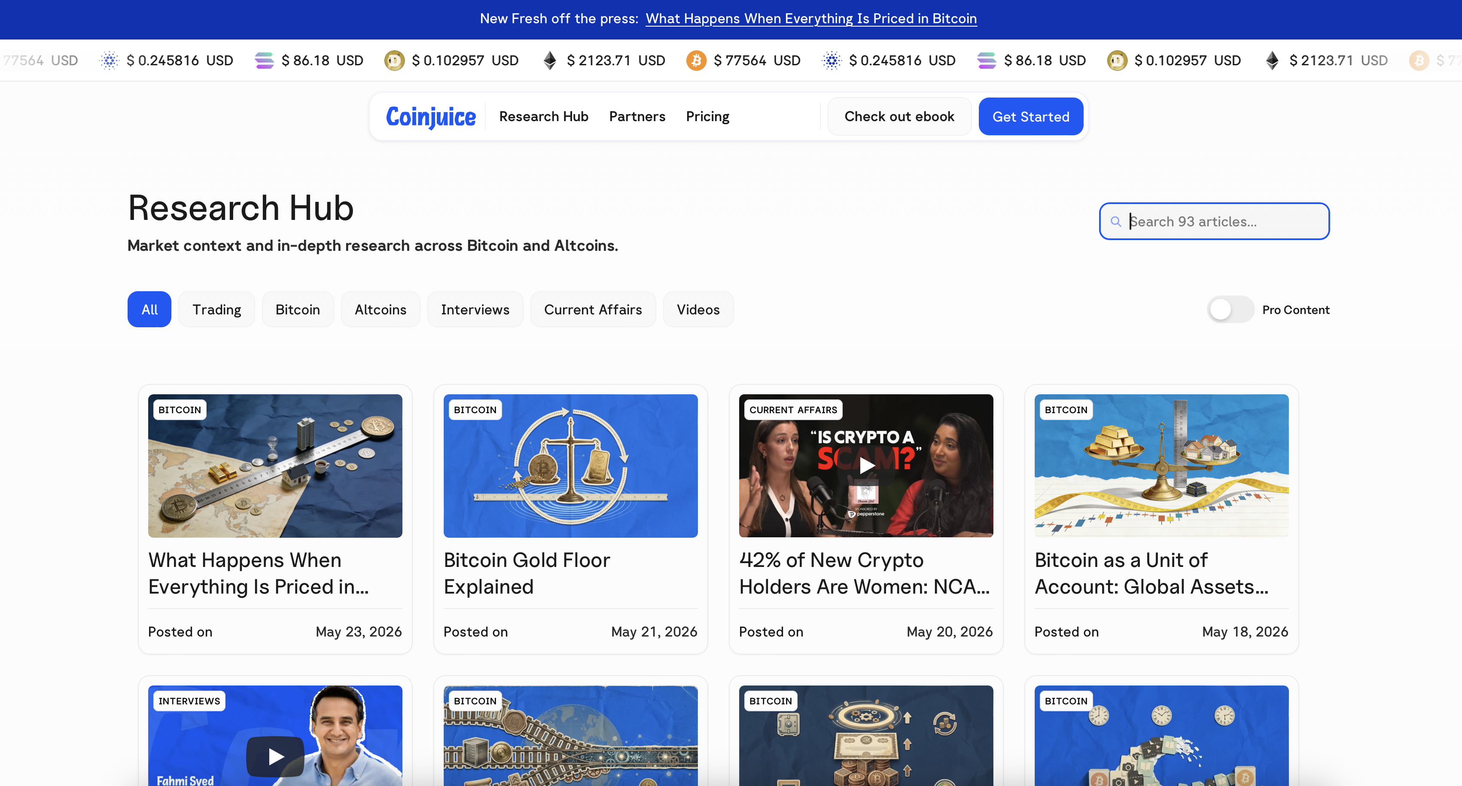
Task: Click the "May 21, 2026" date
Action: 655,632
